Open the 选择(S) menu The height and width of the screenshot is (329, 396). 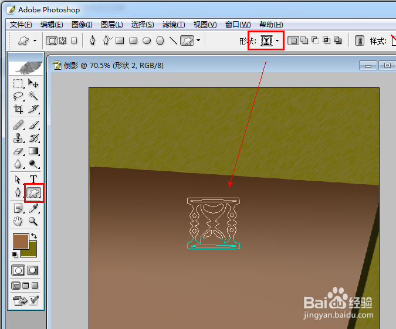click(143, 25)
